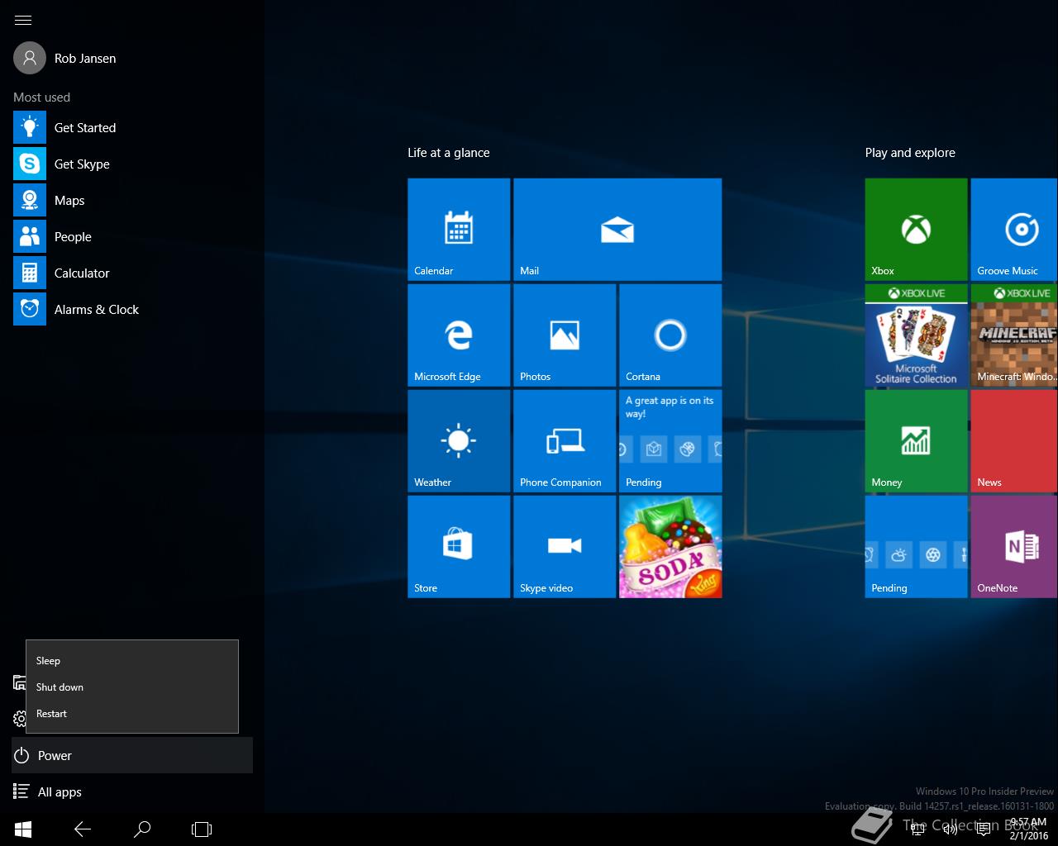This screenshot has height=846, width=1058.
Task: Open Alarms & Clock from Most used
Action: [x=132, y=310]
